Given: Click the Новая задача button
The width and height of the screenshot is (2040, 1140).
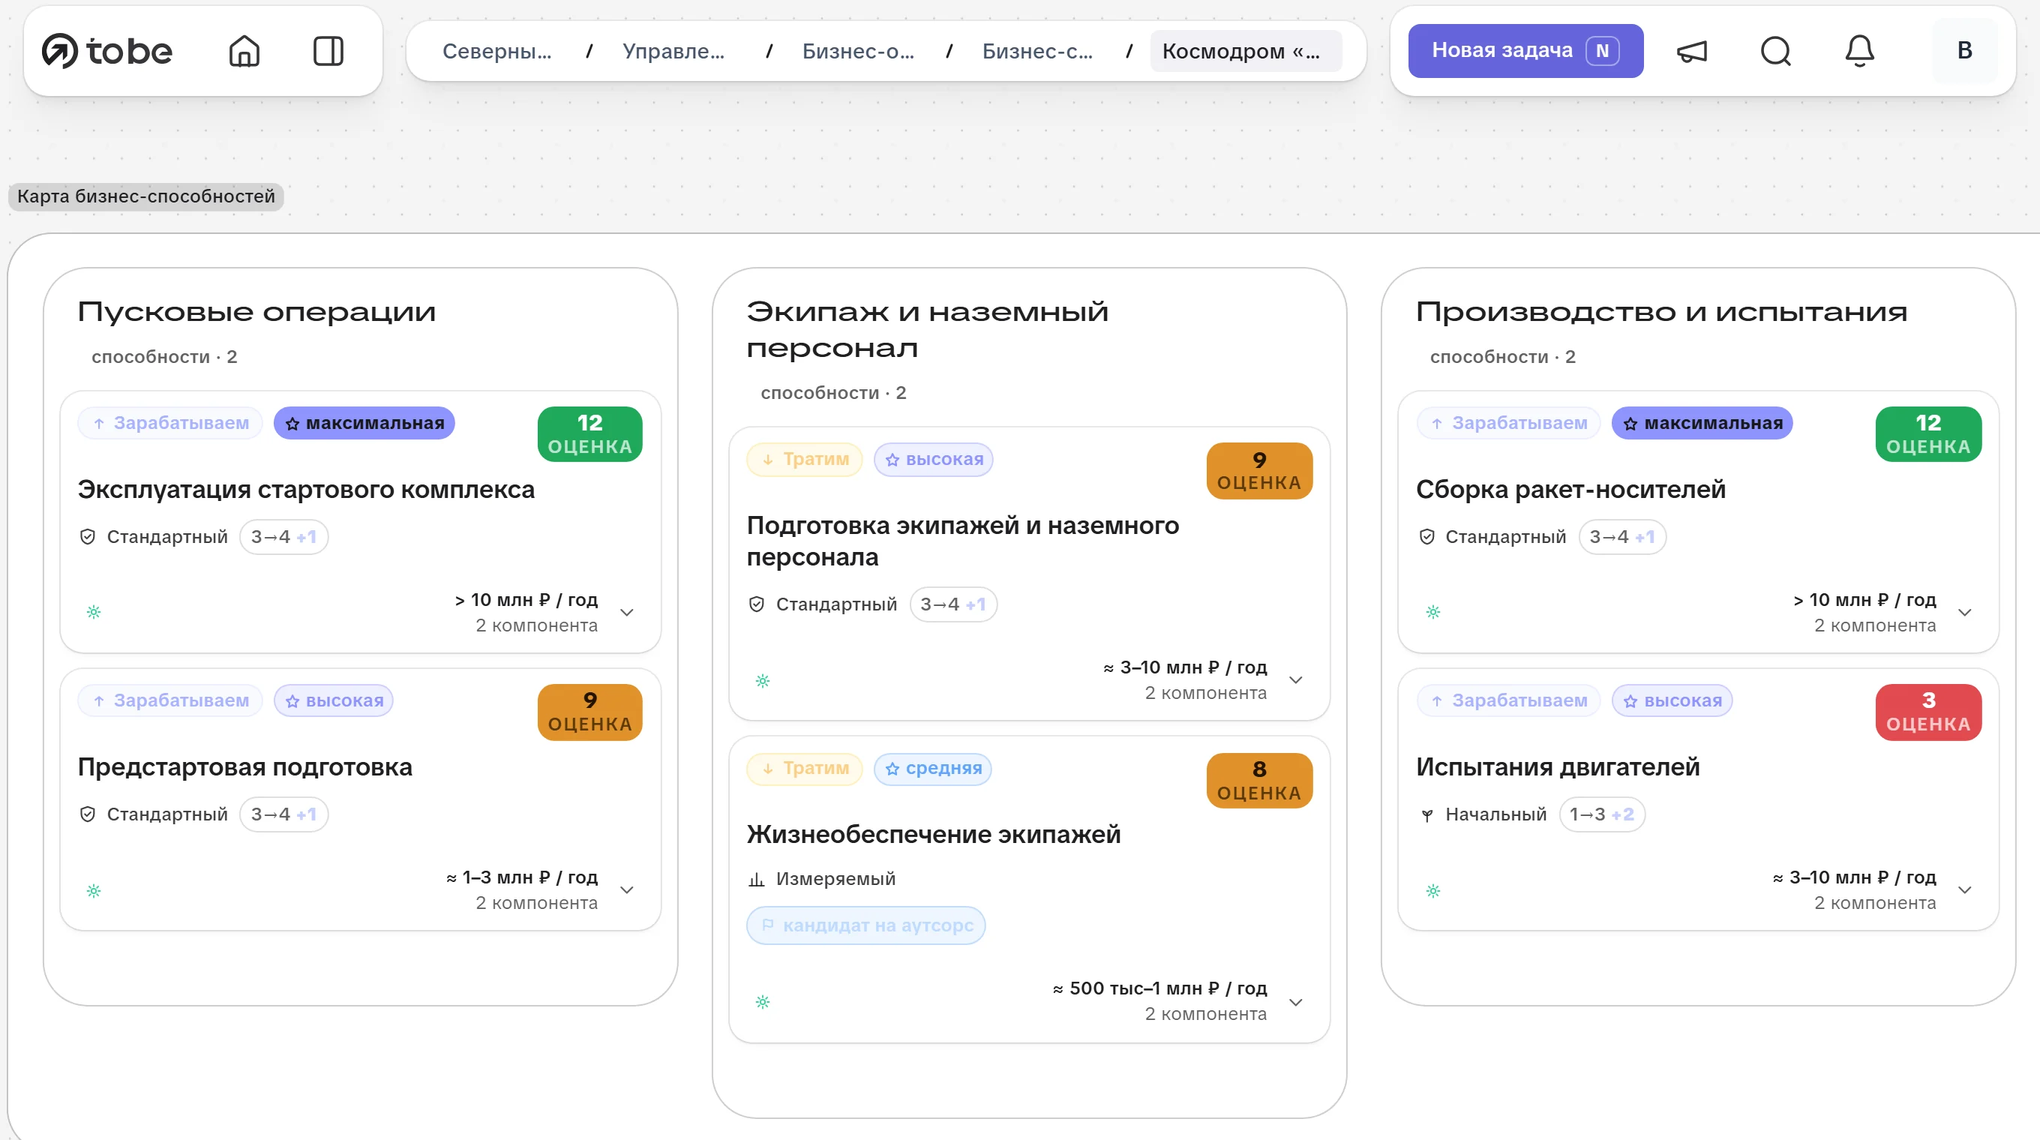Looking at the screenshot, I should (1525, 51).
